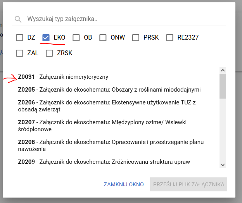Select Z0031 Załącznik niemerytoryczny

click(x=63, y=77)
